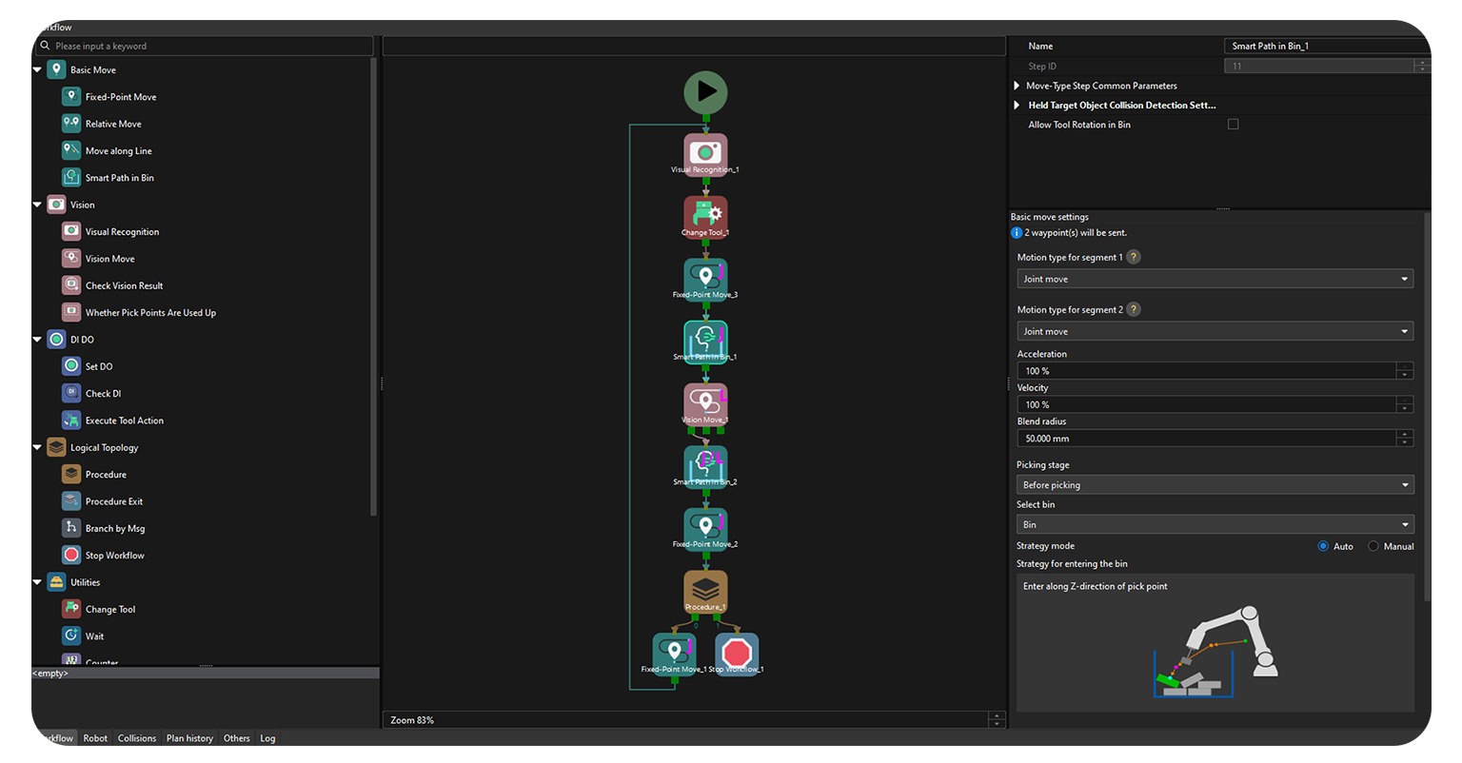Select the Procedure_1 node in workflow
The width and height of the screenshot is (1462, 763).
[705, 590]
